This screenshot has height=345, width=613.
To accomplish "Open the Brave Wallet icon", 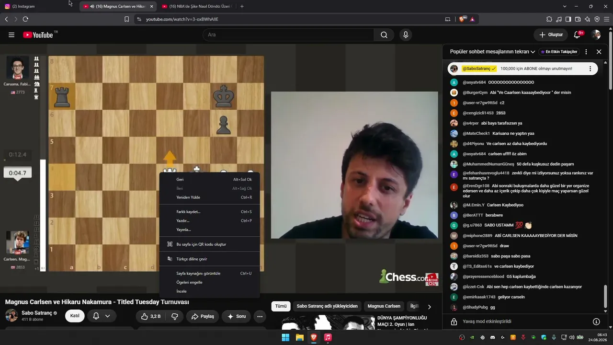I will (x=578, y=19).
